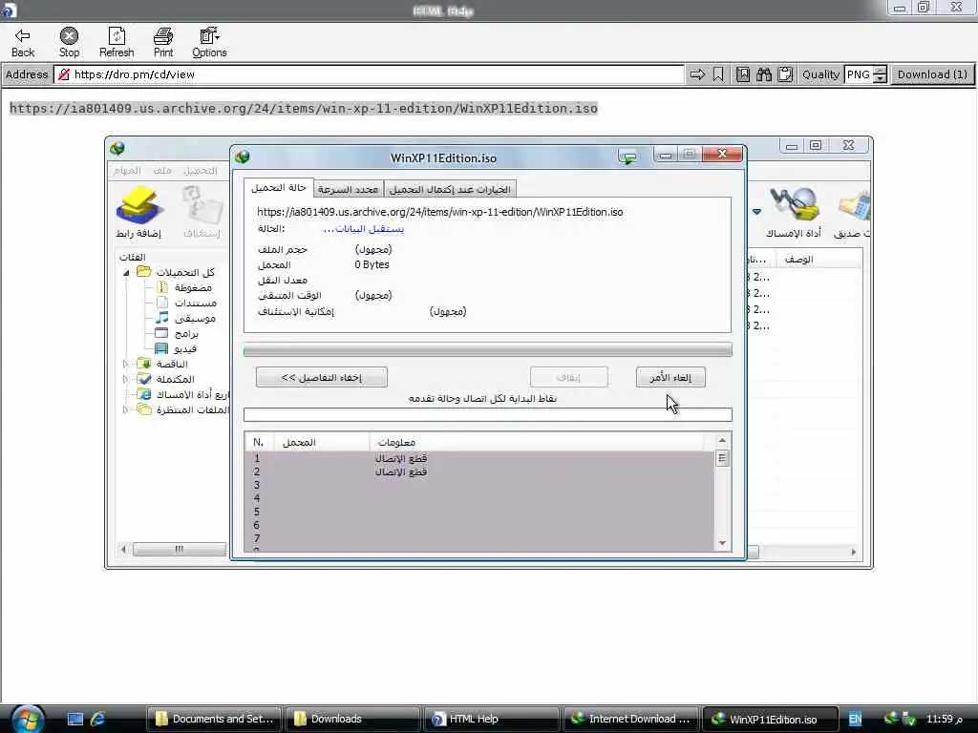
Task: Click the speech bubble icon in dialog title bar
Action: coord(628,157)
